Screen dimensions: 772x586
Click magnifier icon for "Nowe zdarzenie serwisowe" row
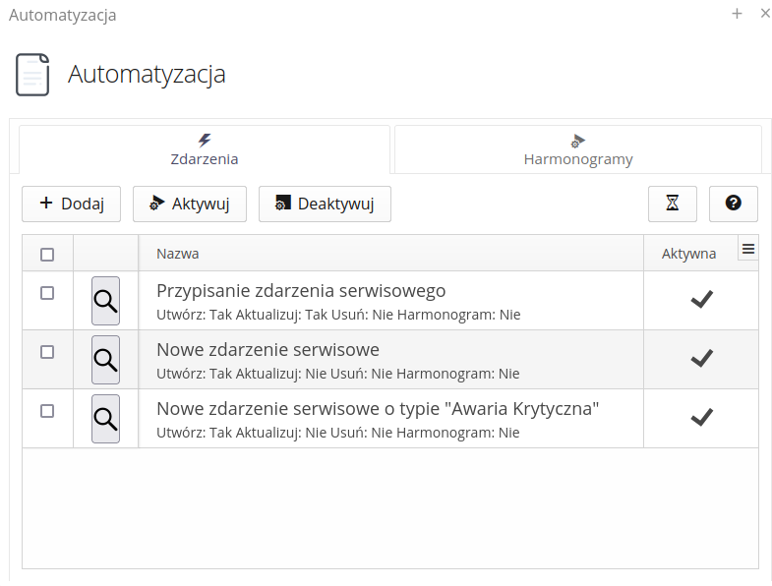pyautogui.click(x=105, y=360)
